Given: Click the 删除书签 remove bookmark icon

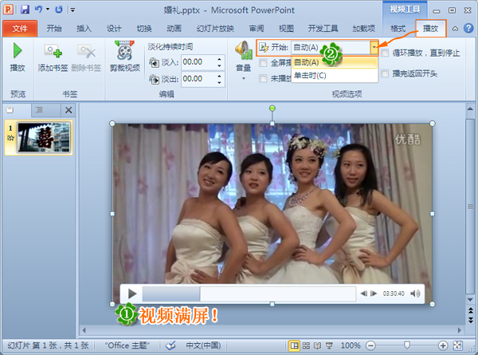Looking at the screenshot, I should point(86,57).
